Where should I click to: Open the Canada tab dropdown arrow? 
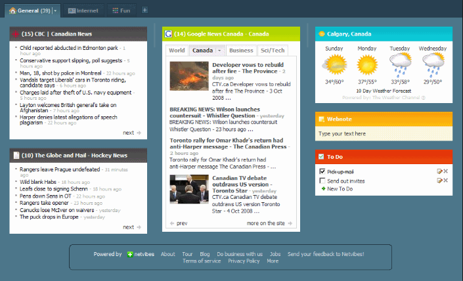(219, 51)
